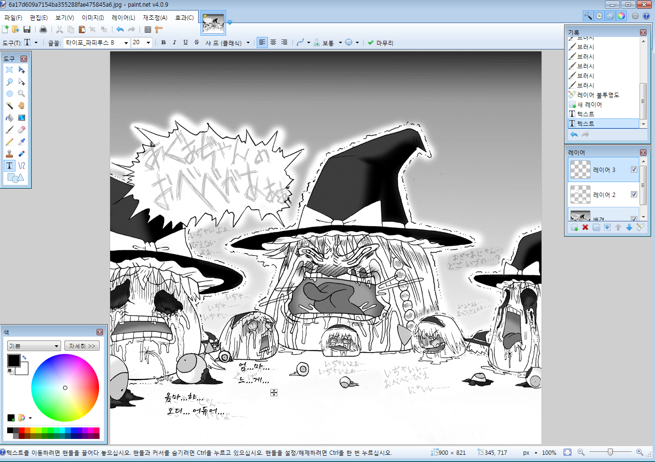Open the 효과(C) menu
This screenshot has height=462, width=655.
point(184,18)
